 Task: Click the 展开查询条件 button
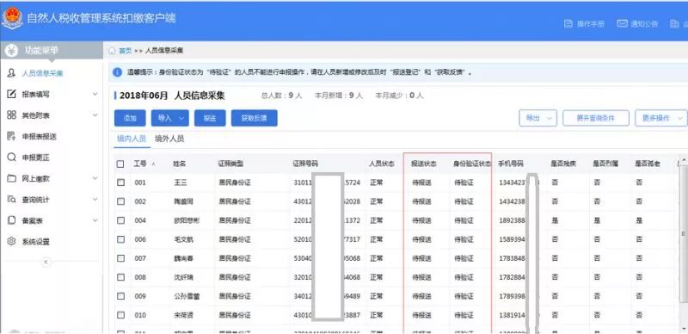(x=596, y=118)
